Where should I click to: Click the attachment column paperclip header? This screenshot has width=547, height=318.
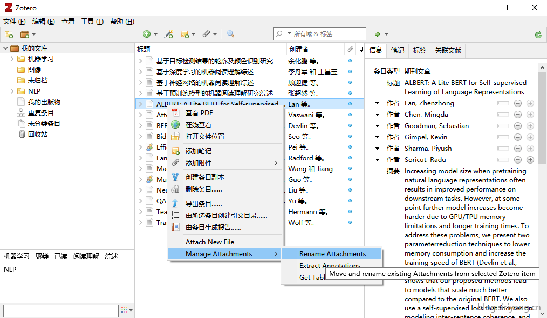[350, 49]
